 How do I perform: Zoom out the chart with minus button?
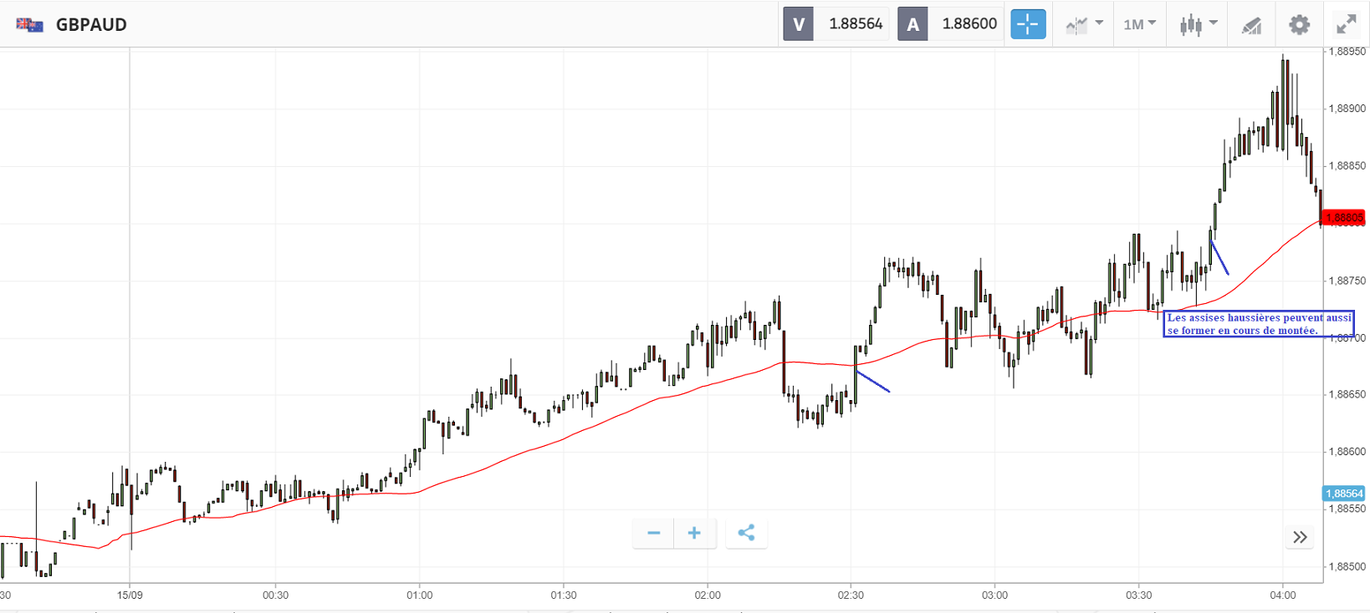coord(654,533)
